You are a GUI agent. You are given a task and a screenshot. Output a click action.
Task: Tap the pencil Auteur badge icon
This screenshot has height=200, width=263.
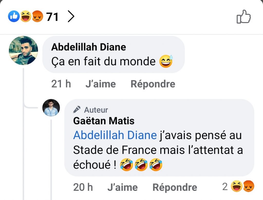pyautogui.click(x=77, y=110)
